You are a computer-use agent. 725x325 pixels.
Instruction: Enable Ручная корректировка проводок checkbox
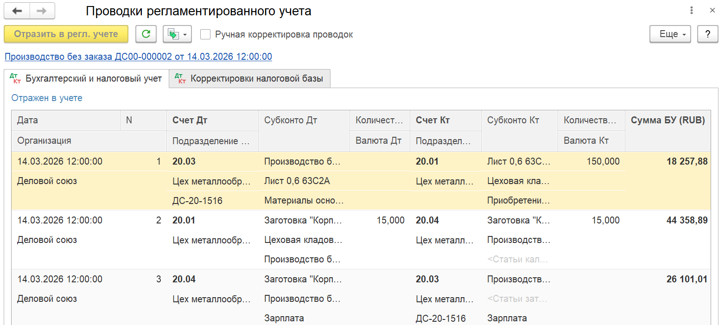pyautogui.click(x=205, y=34)
